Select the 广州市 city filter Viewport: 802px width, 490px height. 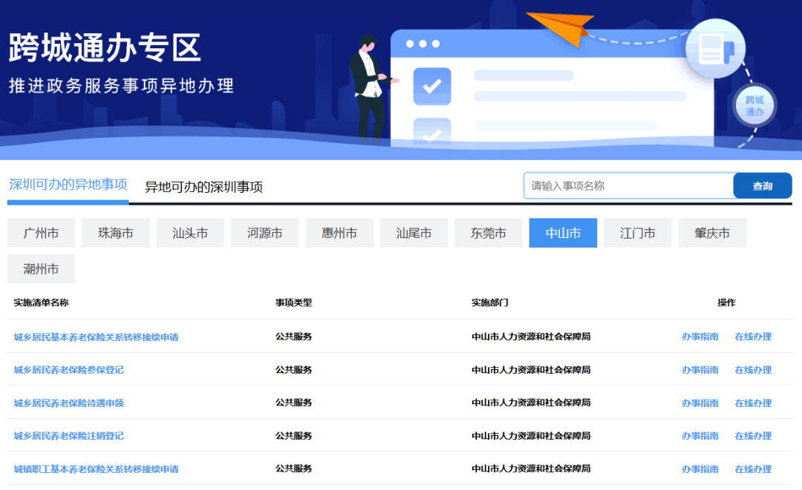41,233
